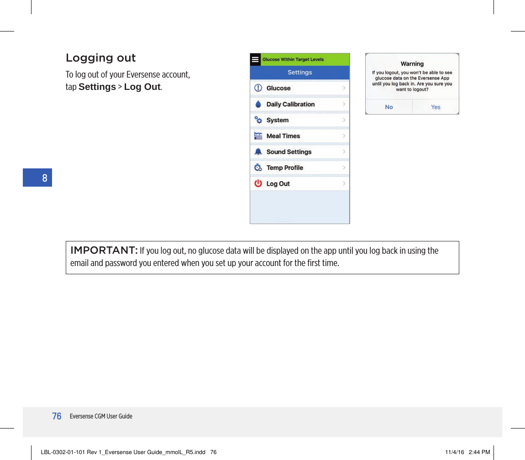Click the Glucose exclamation icon

click(x=258, y=88)
